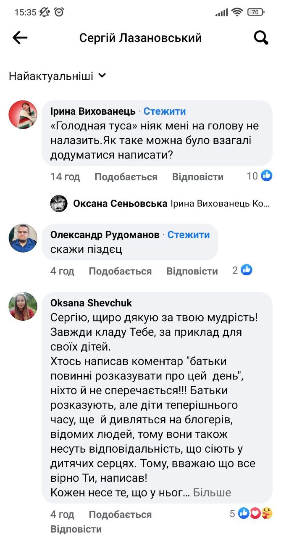
Task: Open Ірина Вихованець's profile picture
Action: click(23, 115)
